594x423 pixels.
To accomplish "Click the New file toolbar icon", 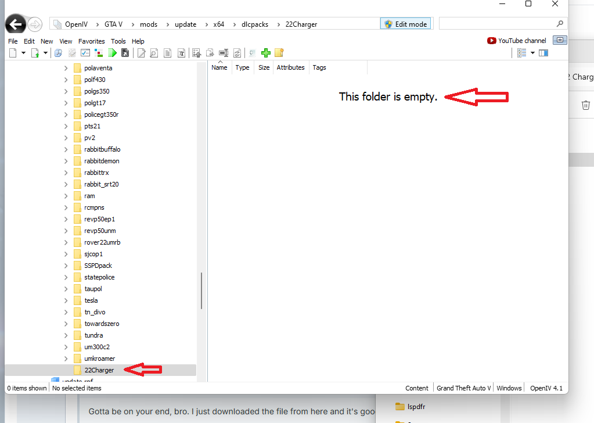I will pos(13,53).
